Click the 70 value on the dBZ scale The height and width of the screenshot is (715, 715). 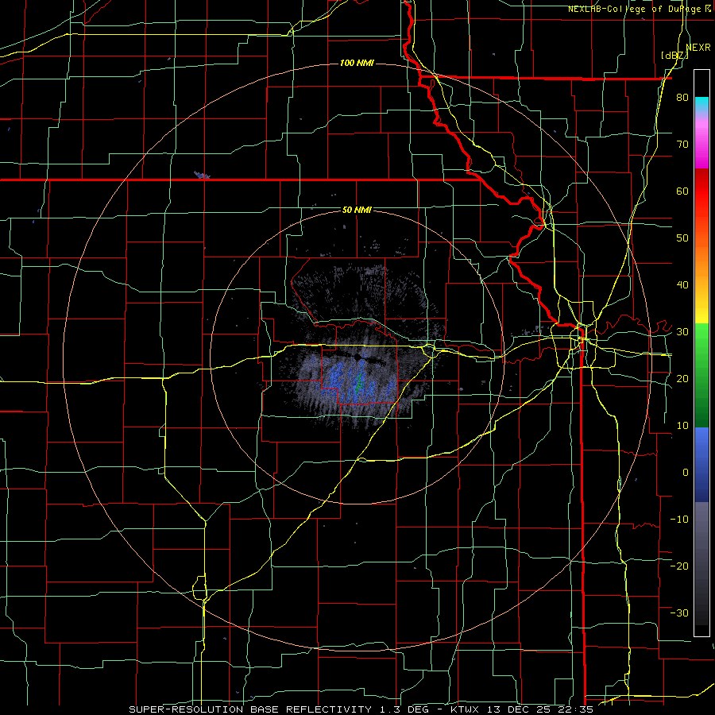(682, 145)
